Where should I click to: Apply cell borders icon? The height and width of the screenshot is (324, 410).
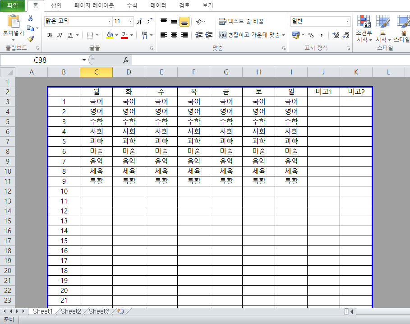click(90, 35)
